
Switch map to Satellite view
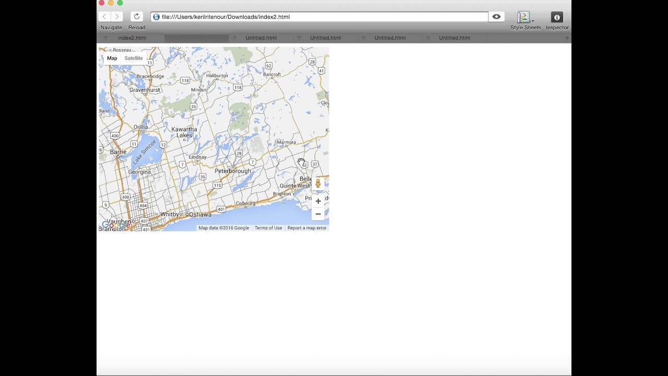tap(134, 58)
